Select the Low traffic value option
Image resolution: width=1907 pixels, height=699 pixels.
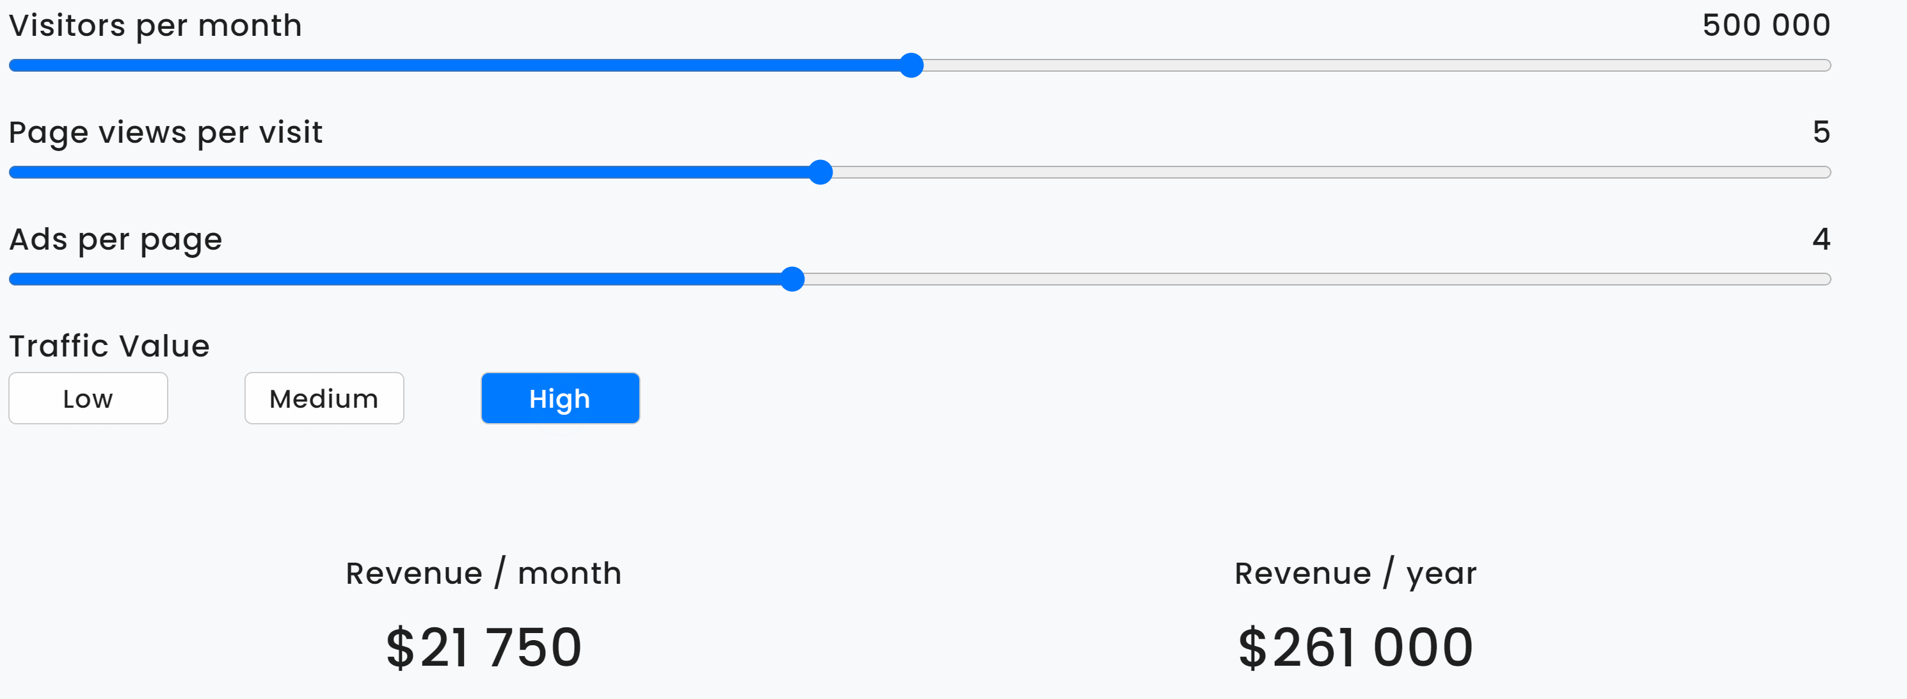[88, 398]
